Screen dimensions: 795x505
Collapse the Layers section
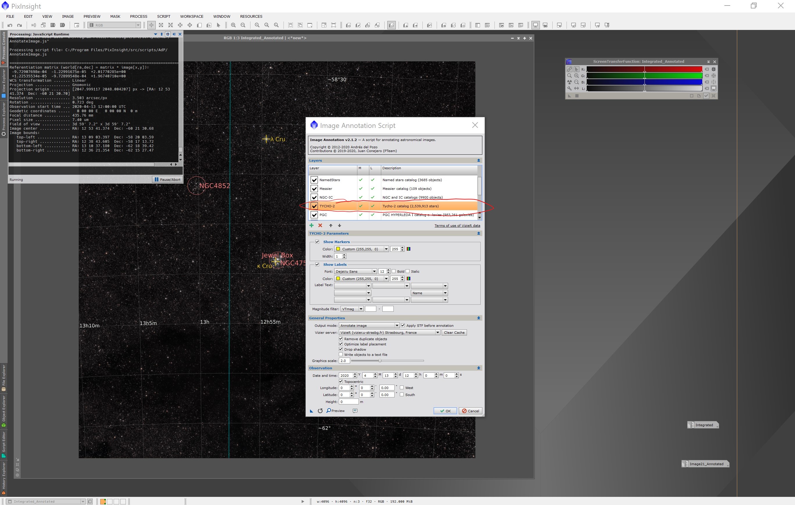[x=478, y=160]
